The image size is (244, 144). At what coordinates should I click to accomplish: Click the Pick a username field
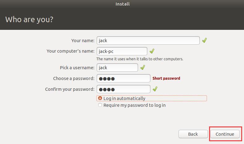pos(117,67)
